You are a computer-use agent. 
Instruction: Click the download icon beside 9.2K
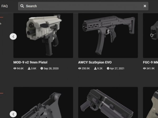(95, 68)
